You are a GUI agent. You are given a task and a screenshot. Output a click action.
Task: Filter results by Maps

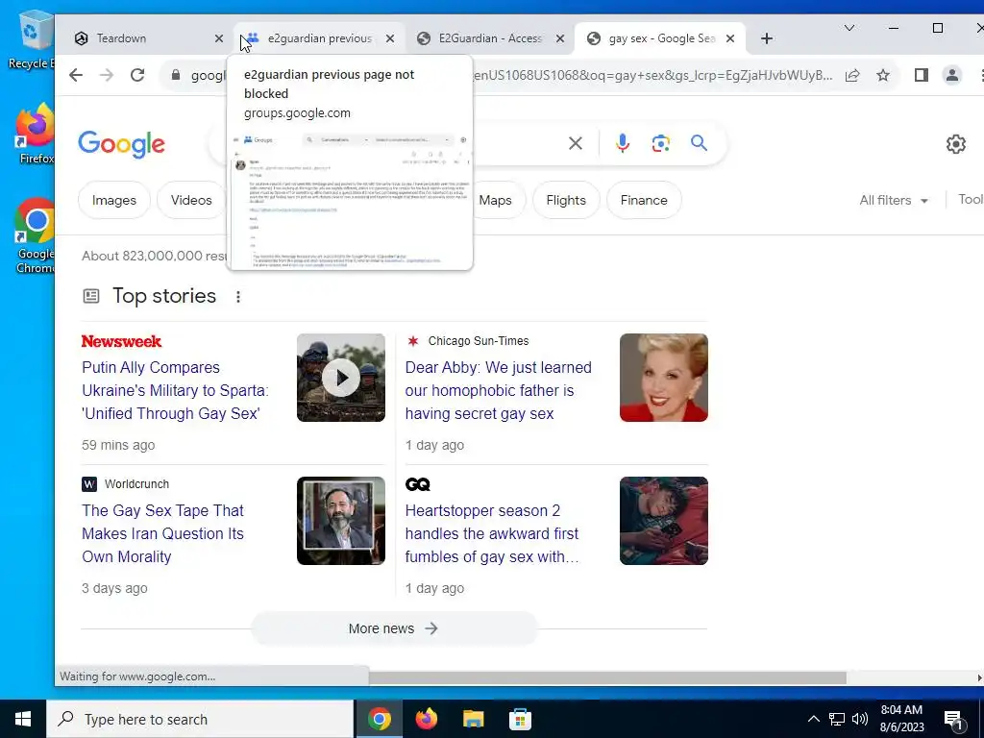pyautogui.click(x=496, y=200)
